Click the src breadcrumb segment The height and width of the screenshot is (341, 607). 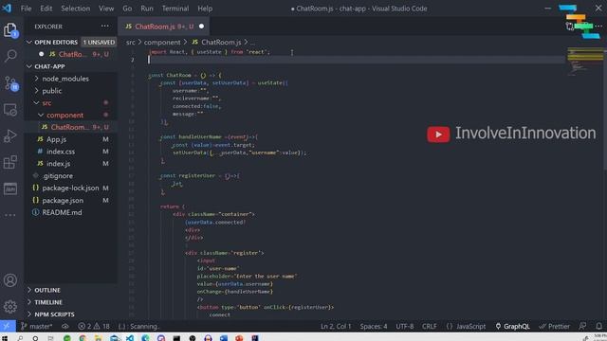click(x=131, y=42)
